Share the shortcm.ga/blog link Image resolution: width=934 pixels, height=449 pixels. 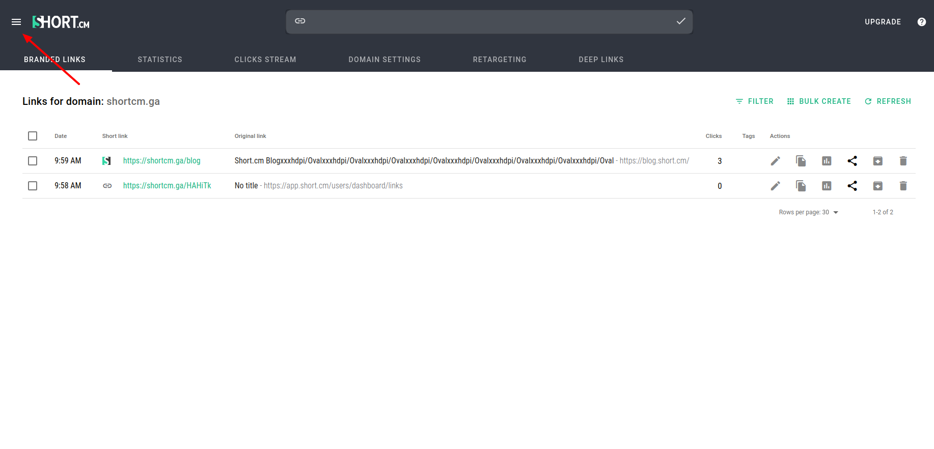click(852, 161)
